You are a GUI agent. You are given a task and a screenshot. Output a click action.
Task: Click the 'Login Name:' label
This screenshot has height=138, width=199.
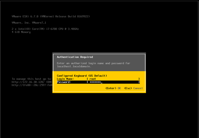coord(66,79)
